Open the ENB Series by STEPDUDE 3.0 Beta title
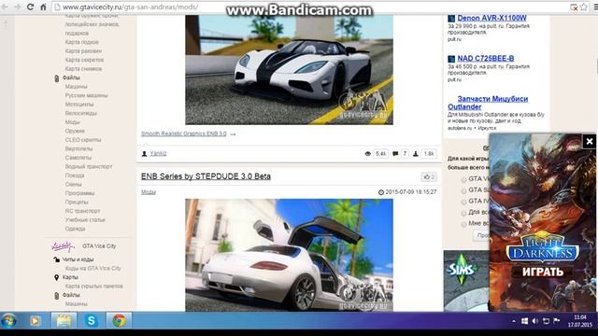Viewport: 598px width, 336px height. click(206, 176)
